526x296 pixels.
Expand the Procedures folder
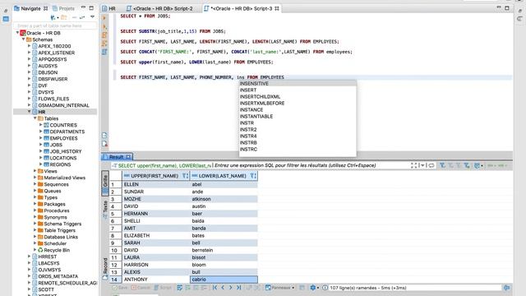pyautogui.click(x=35, y=210)
